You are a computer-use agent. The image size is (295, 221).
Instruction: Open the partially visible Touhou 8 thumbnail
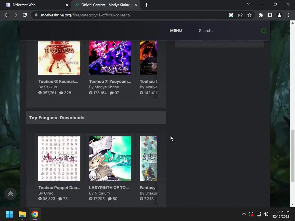click(x=148, y=58)
